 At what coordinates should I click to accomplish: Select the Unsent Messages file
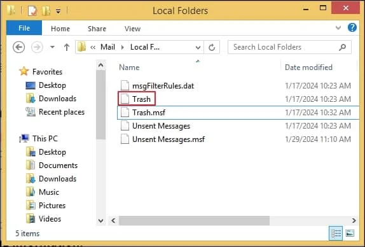[161, 126]
